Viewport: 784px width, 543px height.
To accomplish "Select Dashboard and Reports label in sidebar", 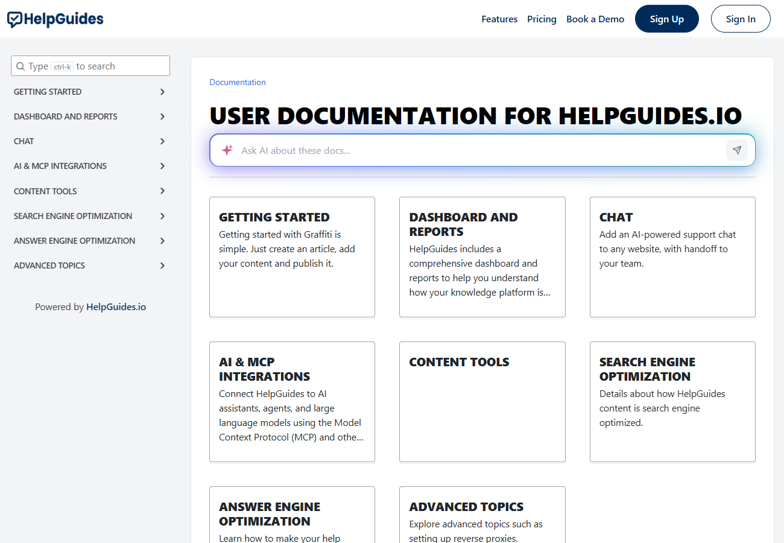I will point(66,116).
